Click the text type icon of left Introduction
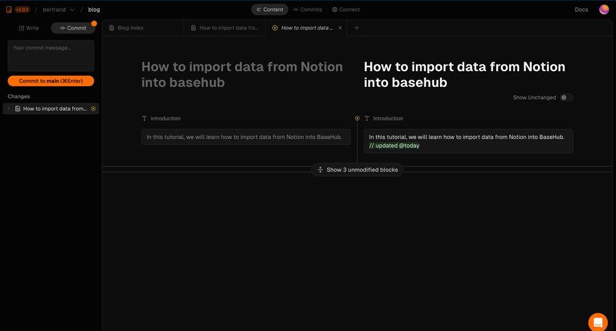 144,118
